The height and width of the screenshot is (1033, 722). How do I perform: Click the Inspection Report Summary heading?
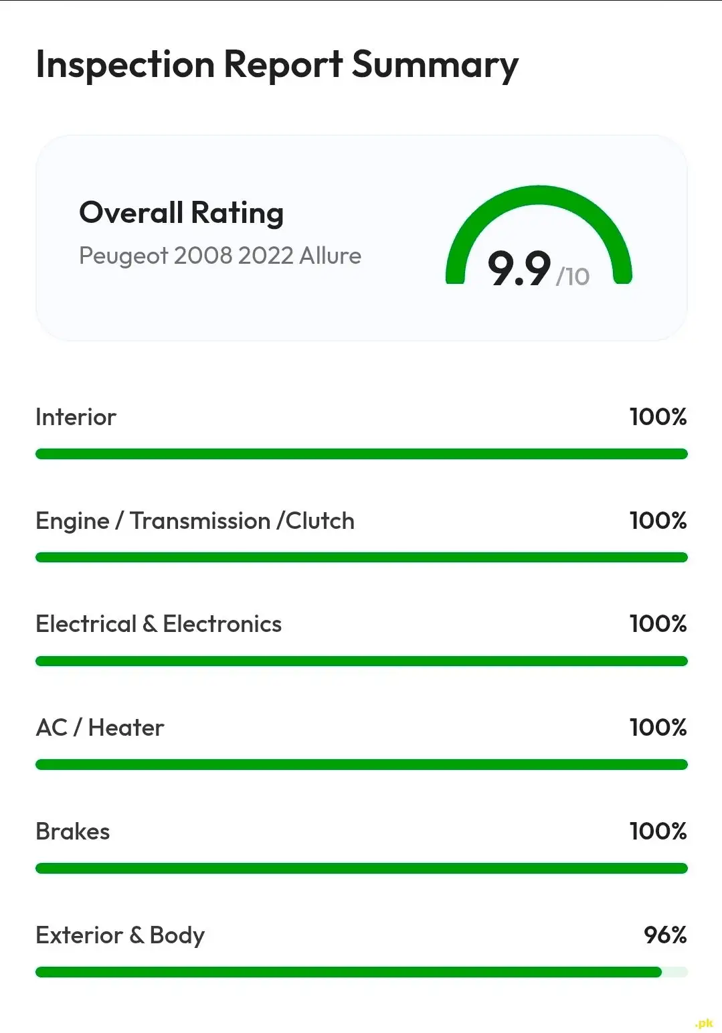click(x=276, y=65)
